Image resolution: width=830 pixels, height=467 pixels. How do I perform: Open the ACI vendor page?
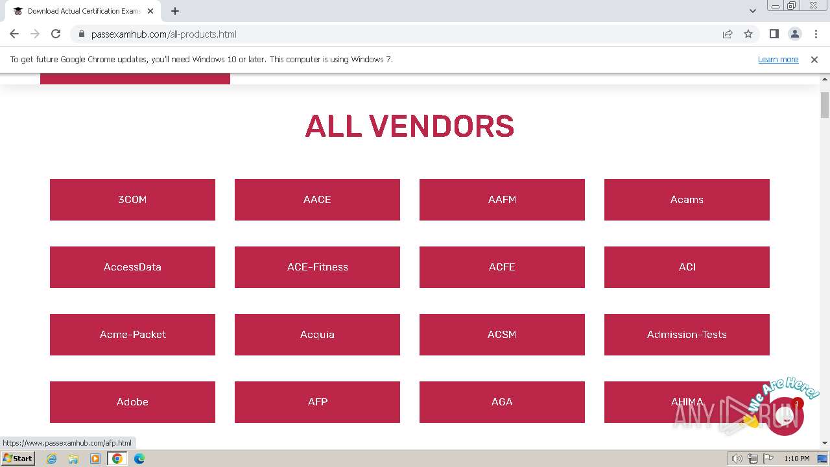687,267
